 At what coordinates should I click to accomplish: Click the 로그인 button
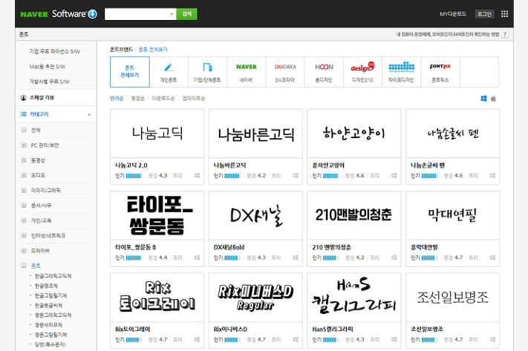pos(485,14)
